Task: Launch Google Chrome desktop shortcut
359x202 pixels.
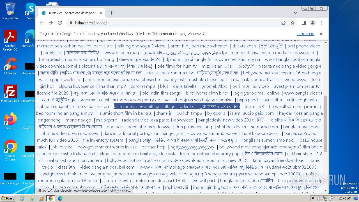Action: [x=10, y=150]
